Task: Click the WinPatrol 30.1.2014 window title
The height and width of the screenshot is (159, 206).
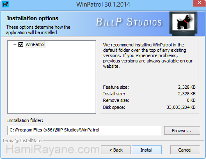Action: click(103, 5)
